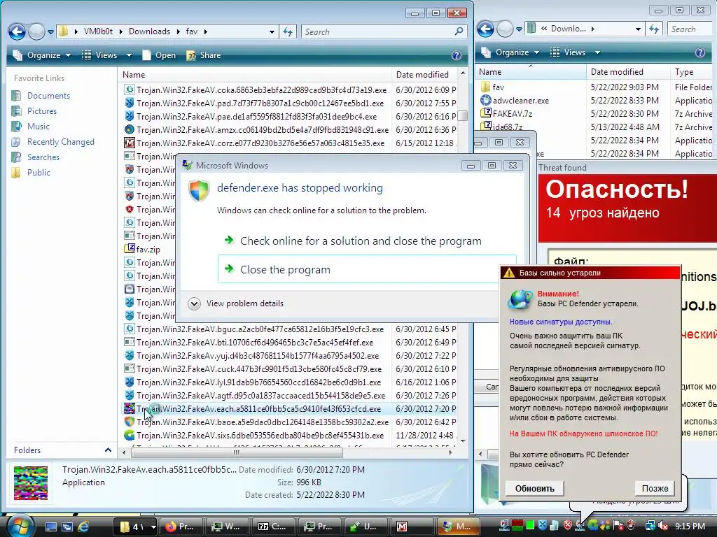Select FakeAV.sixs file icon

pos(130,435)
